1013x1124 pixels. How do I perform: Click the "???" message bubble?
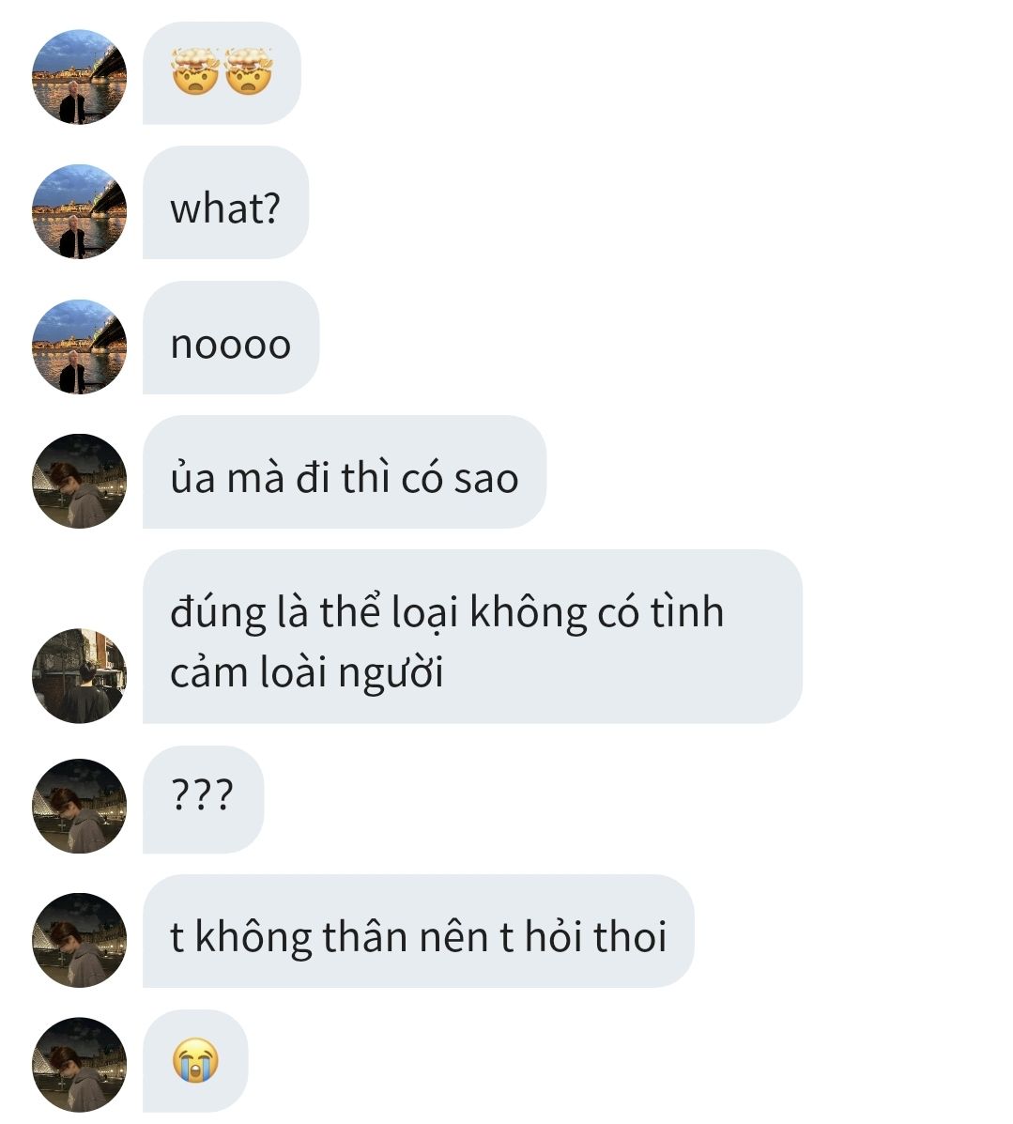[x=203, y=799]
